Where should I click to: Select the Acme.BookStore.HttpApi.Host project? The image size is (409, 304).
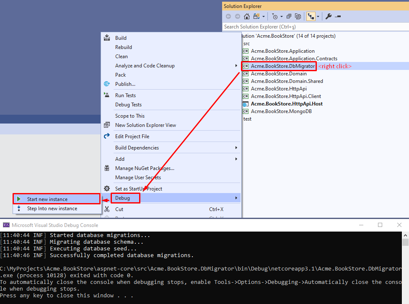[x=287, y=104]
